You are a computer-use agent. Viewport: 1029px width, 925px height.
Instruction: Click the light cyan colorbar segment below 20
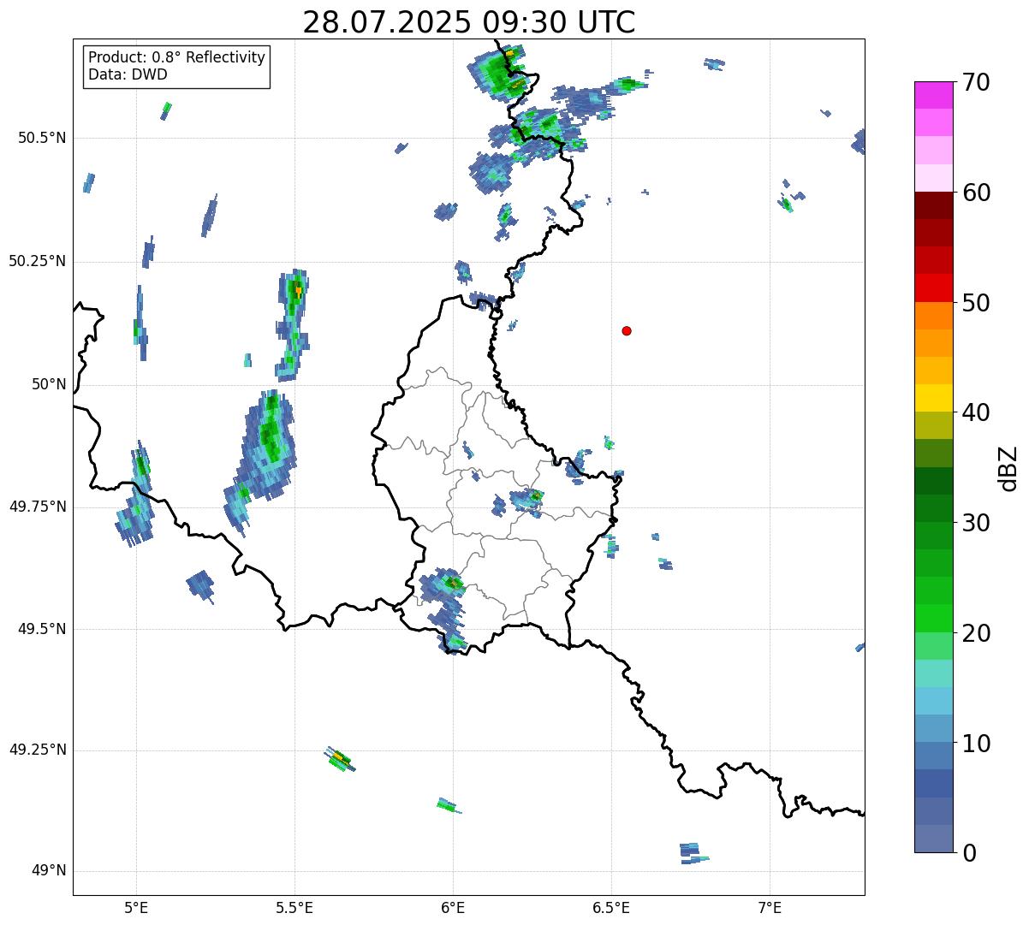pyautogui.click(x=934, y=673)
